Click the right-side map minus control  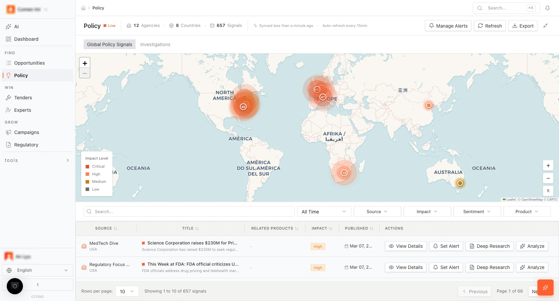pyautogui.click(x=548, y=178)
